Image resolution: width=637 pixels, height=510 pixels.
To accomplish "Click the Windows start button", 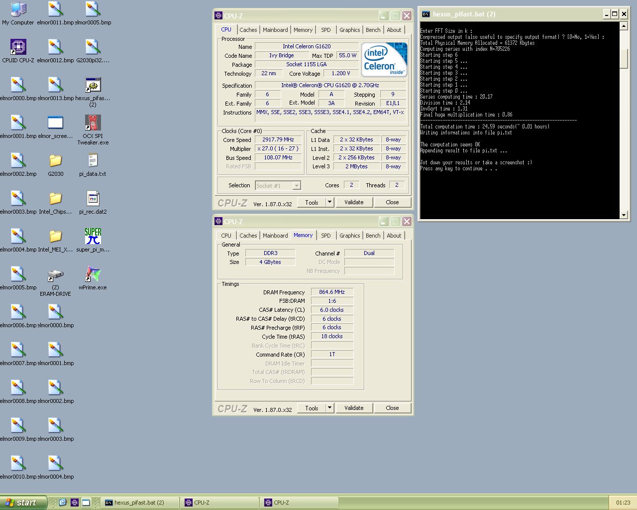I will [x=23, y=503].
